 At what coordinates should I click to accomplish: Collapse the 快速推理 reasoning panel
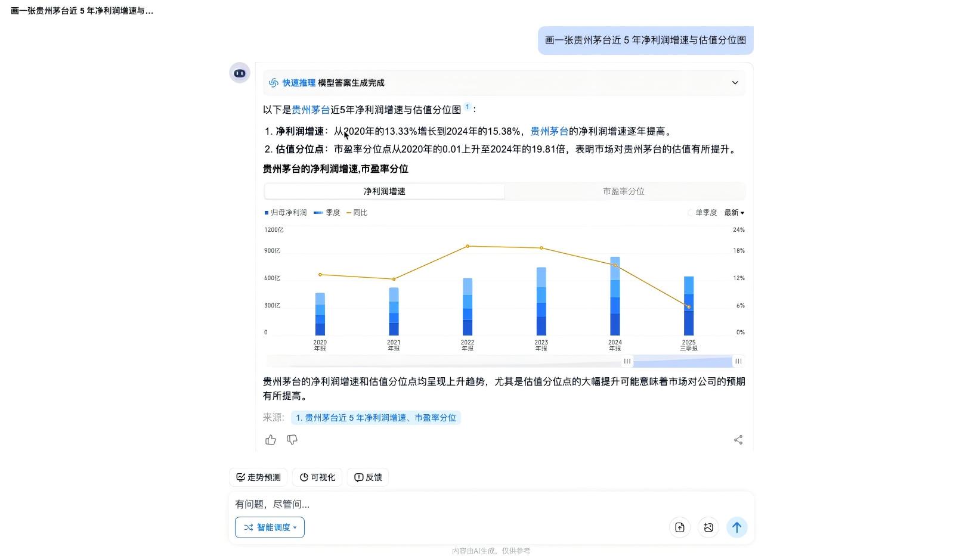tap(735, 83)
